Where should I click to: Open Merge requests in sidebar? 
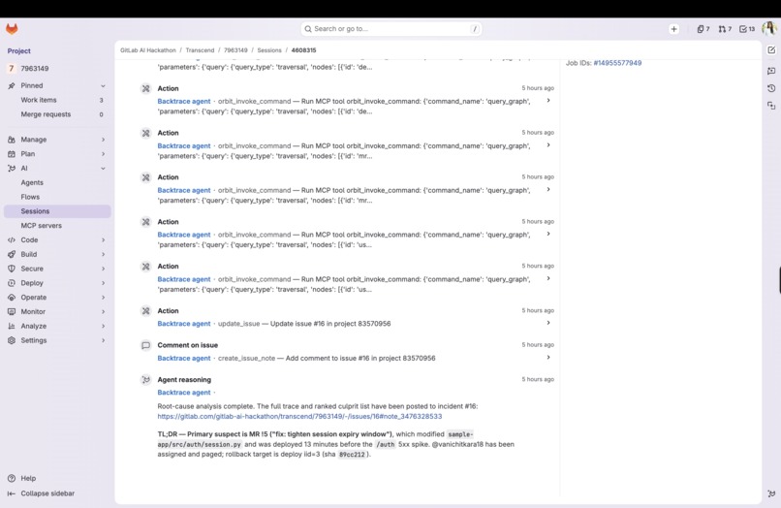(x=57, y=114)
